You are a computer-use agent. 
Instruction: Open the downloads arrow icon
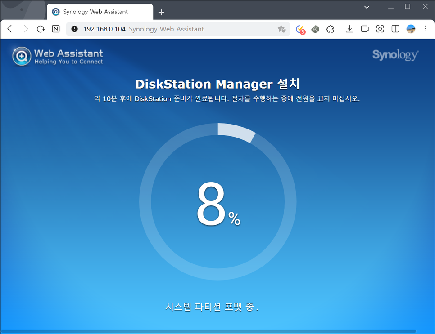tap(349, 29)
